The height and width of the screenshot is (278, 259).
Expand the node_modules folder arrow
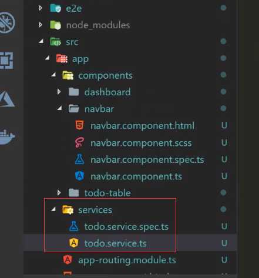pyautogui.click(x=41, y=25)
